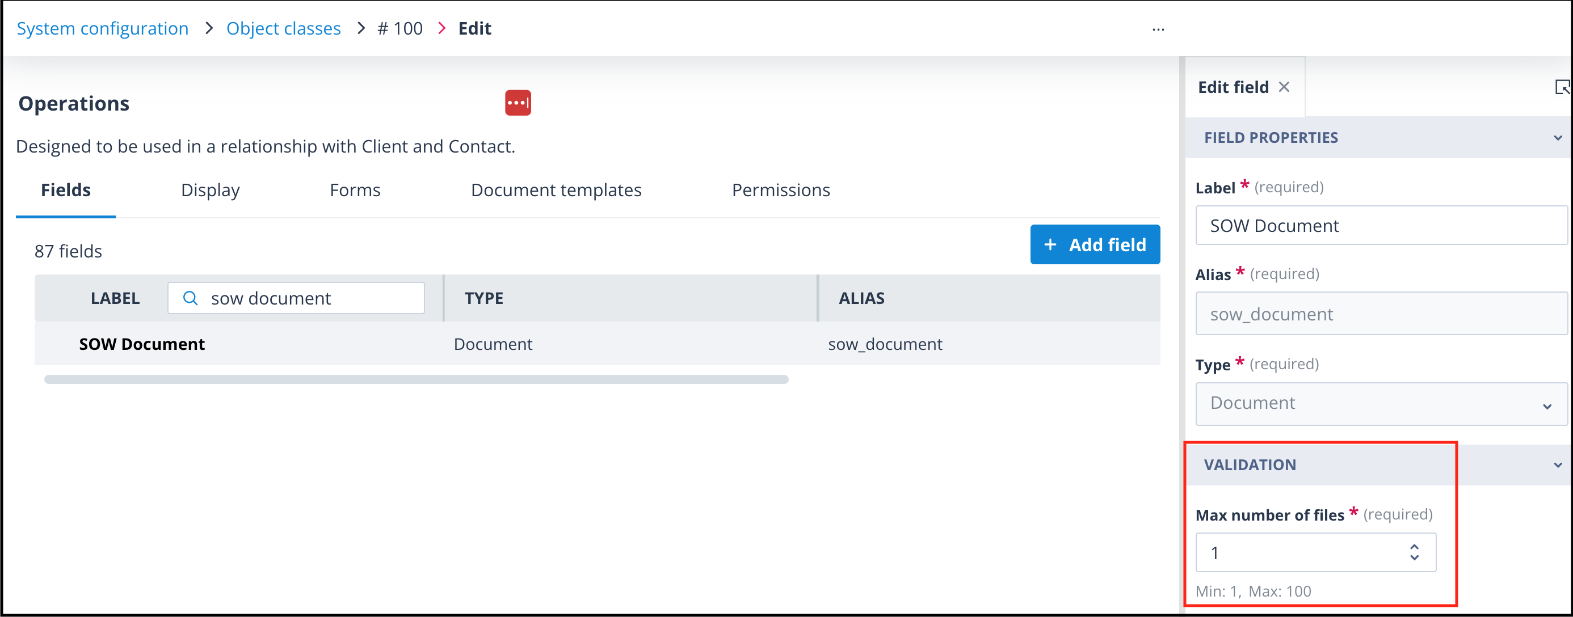
Task: Collapse the Field Properties section
Action: click(1558, 138)
